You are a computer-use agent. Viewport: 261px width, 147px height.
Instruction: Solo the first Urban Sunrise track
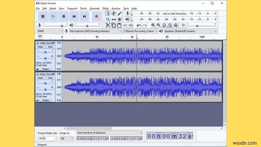tap(50, 47)
